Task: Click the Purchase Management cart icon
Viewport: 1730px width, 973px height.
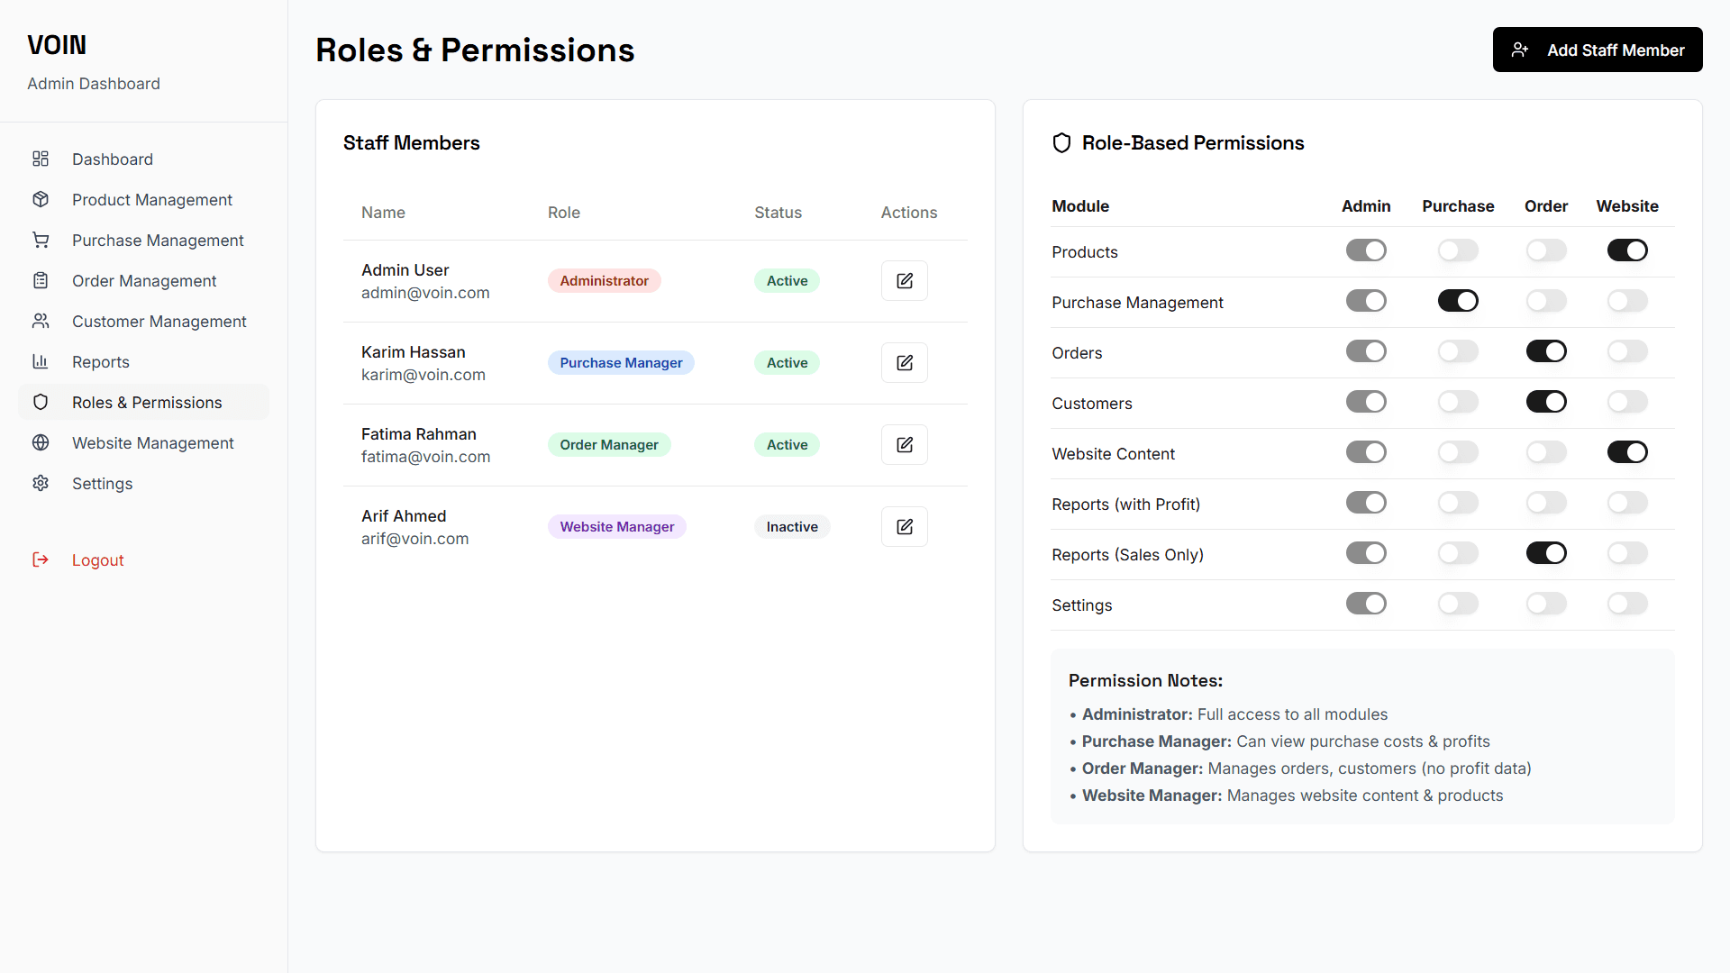Action: pos(41,241)
